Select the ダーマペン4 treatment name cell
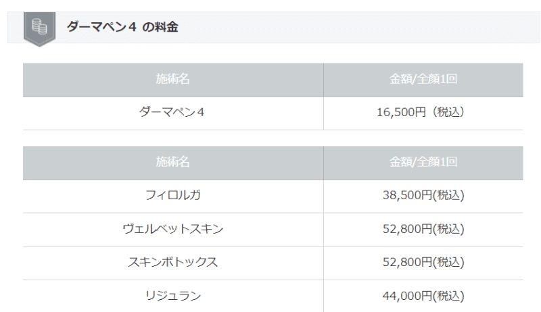This screenshot has height=312, width=541. point(173,113)
